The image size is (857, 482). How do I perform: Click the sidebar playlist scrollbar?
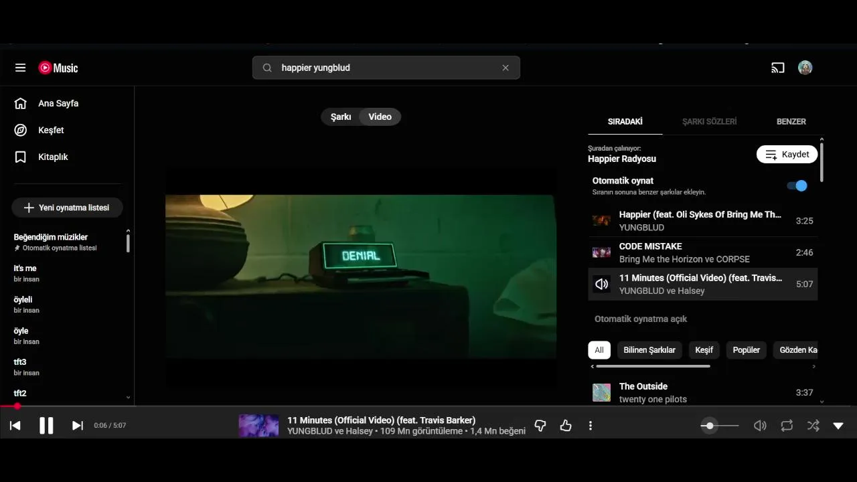tap(128, 242)
